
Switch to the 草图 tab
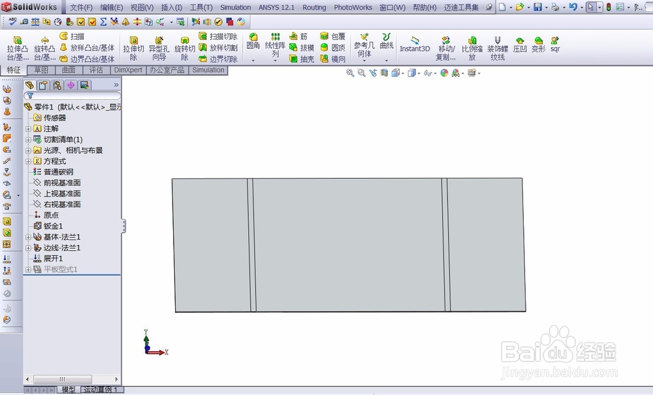[x=41, y=70]
